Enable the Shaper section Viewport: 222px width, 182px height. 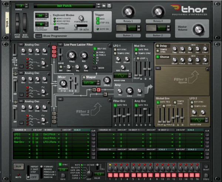(x=84, y=77)
